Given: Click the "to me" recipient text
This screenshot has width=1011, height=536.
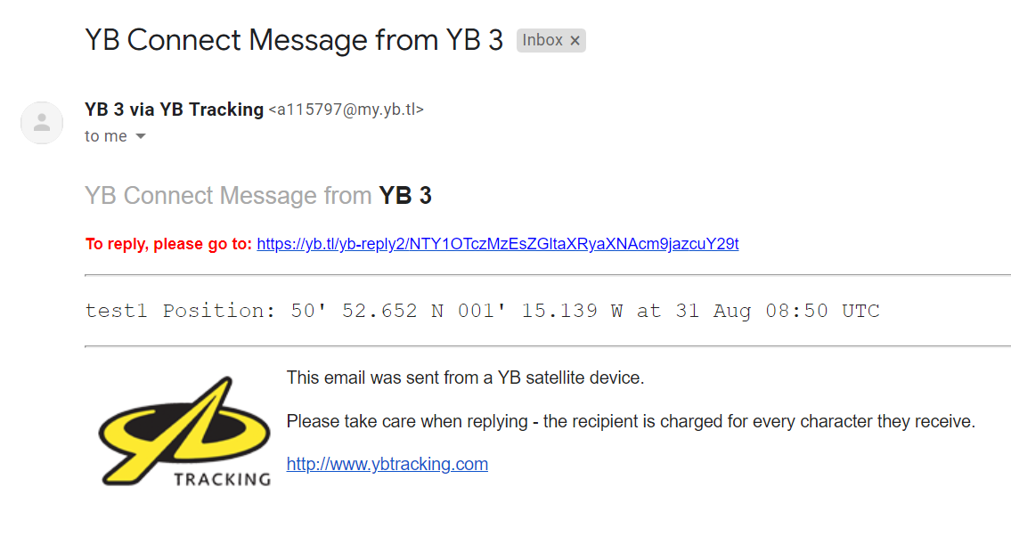Looking at the screenshot, I should pos(106,136).
